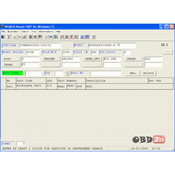Click the Items count field

click(21, 143)
